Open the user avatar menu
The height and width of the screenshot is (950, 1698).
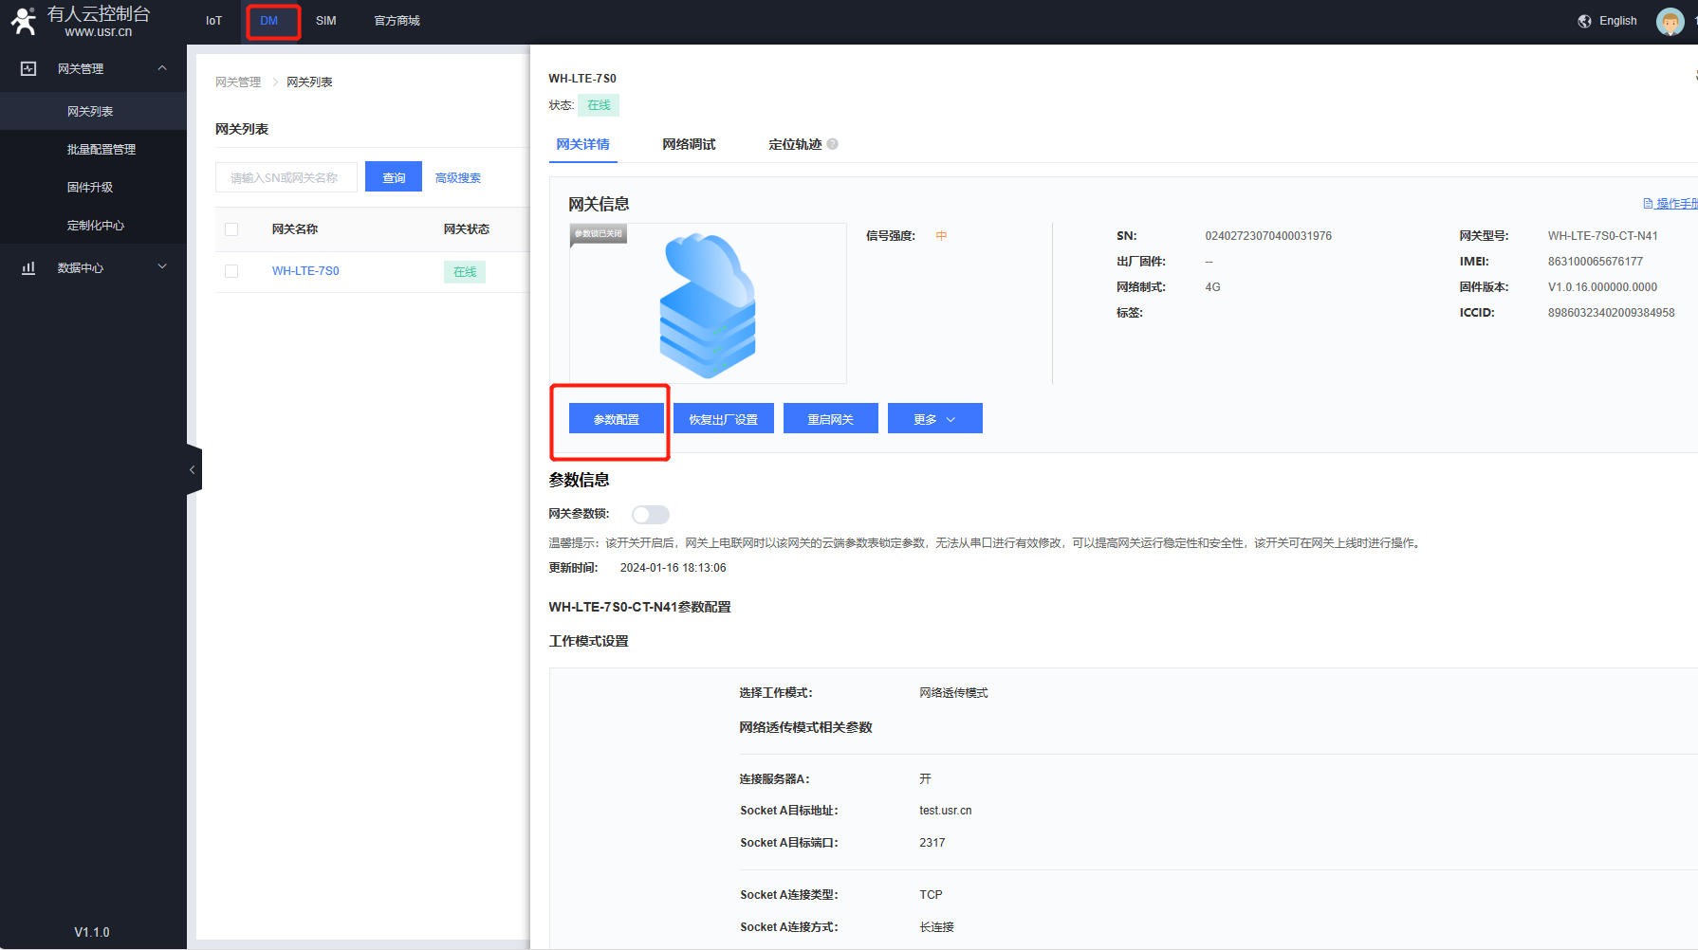[x=1670, y=21]
